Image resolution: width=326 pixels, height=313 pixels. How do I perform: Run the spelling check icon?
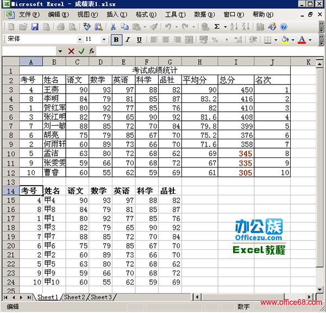click(87, 27)
